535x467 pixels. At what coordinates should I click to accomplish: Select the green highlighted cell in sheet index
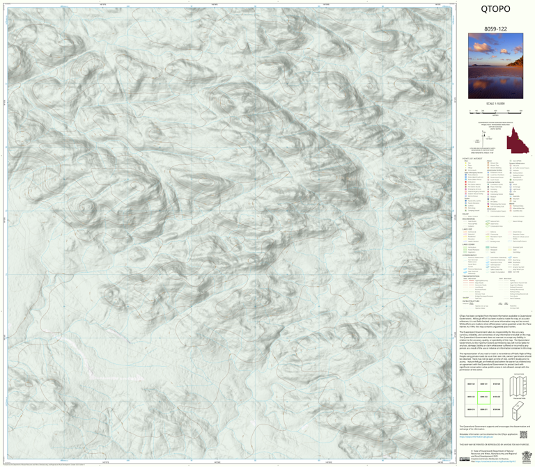483,397
